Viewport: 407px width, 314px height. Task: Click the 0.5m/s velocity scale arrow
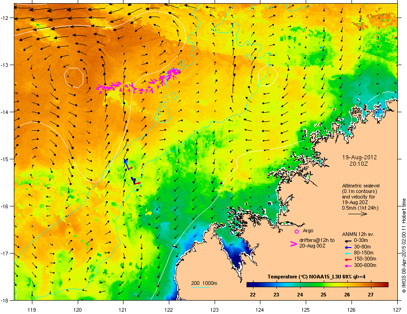click(x=358, y=214)
